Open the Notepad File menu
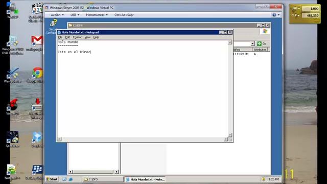327x184 pixels. coord(60,37)
